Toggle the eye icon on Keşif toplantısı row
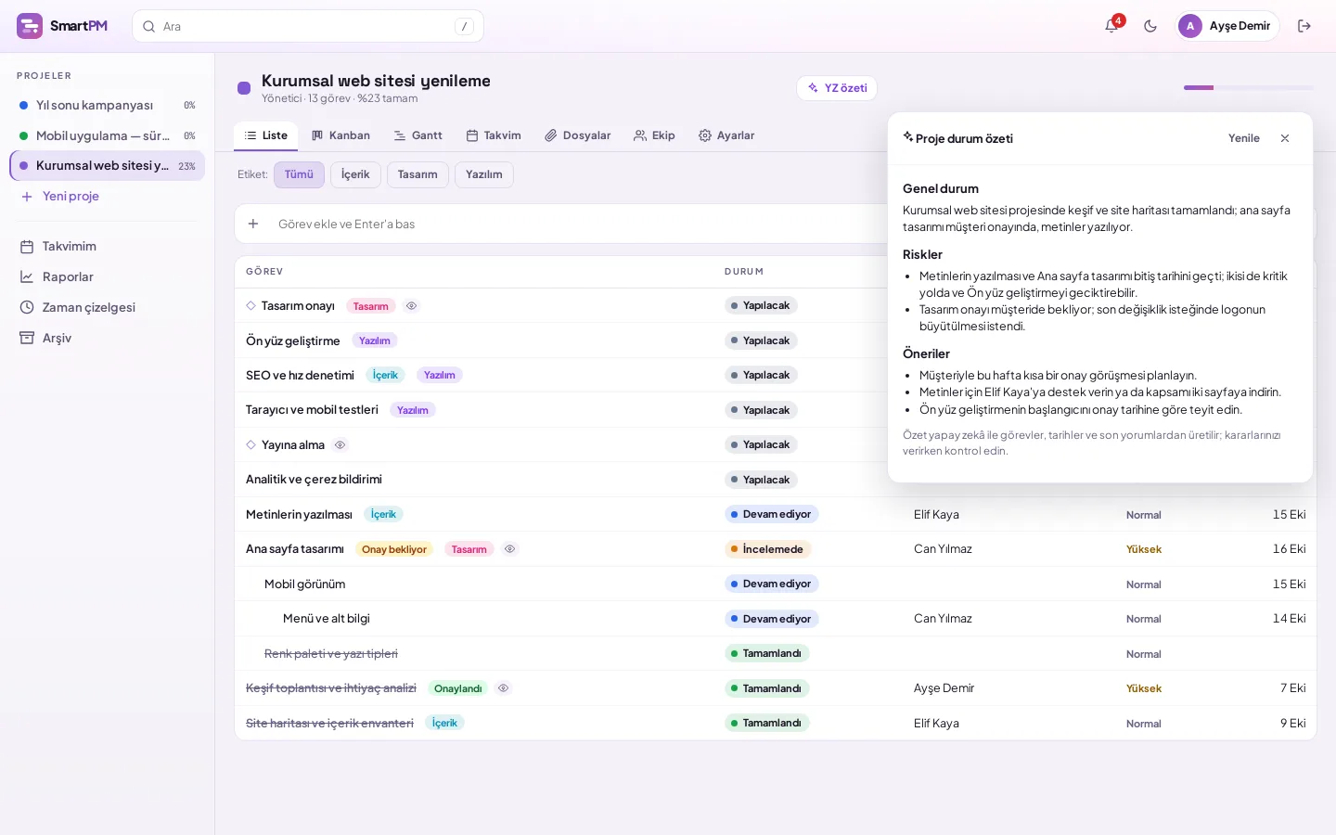1336x835 pixels. tap(503, 688)
